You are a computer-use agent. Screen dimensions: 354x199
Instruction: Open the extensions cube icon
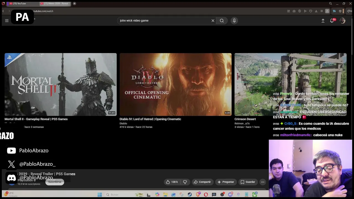tap(340, 11)
